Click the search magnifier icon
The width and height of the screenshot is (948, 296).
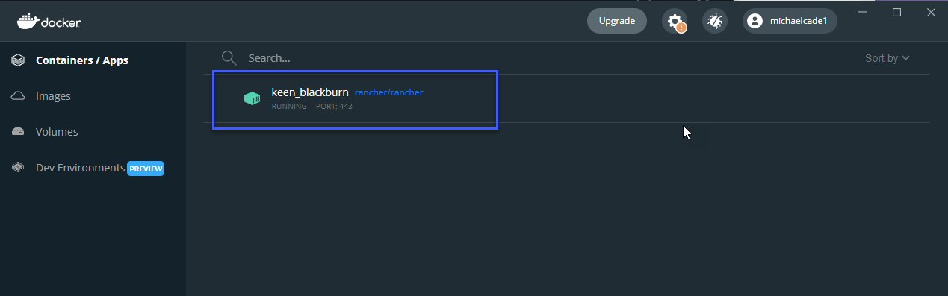(x=229, y=58)
